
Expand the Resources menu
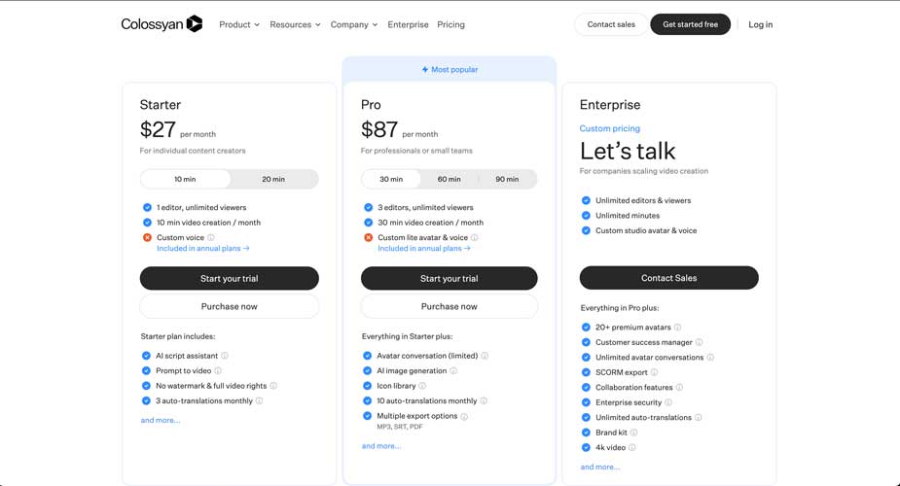[295, 24]
